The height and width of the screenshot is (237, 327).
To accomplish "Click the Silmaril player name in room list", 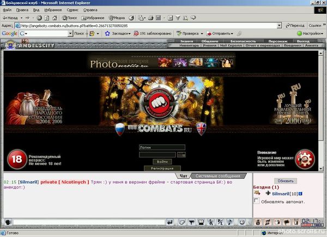I will 281,193.
